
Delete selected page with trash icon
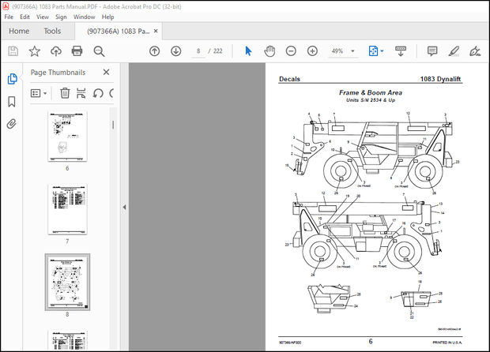(65, 92)
